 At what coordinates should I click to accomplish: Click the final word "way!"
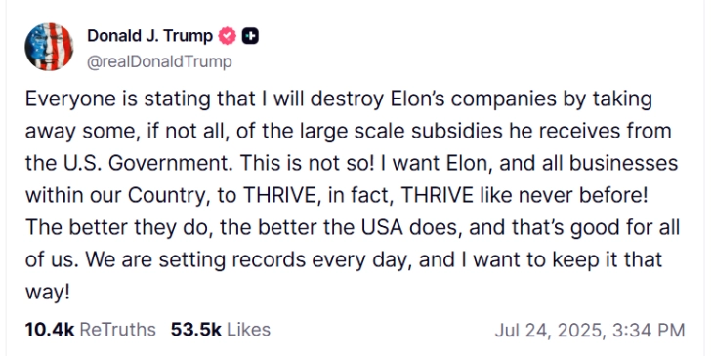pyautogui.click(x=48, y=293)
